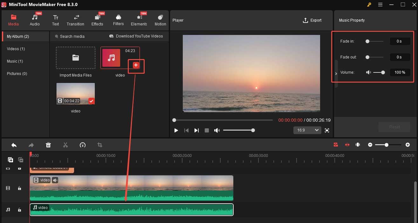The image size is (418, 223).
Task: Go to the previous frame
Action: [187, 131]
